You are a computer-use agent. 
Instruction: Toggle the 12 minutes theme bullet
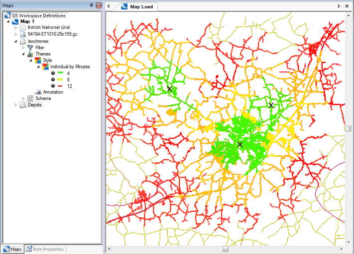tap(53, 86)
